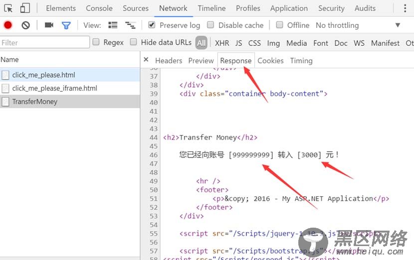The image size is (414, 260).
Task: Click the 2016 My ASP.NET Application line
Action: [x=301, y=199]
